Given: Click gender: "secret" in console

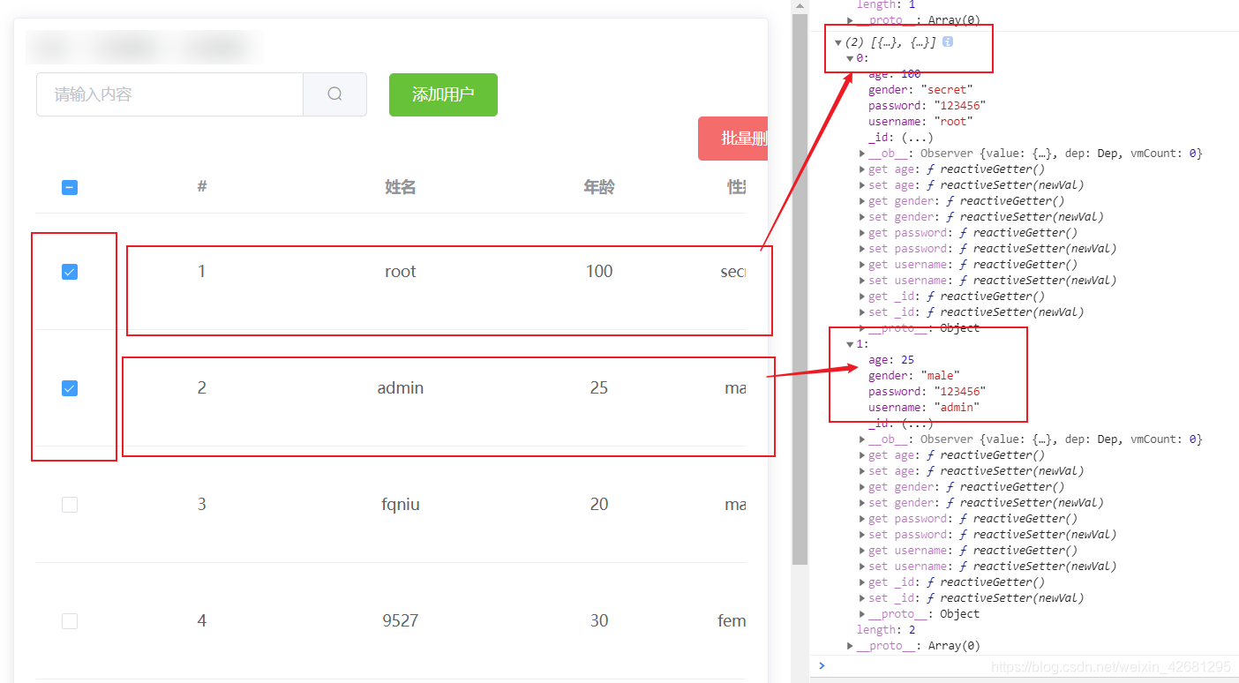Looking at the screenshot, I should tap(920, 90).
